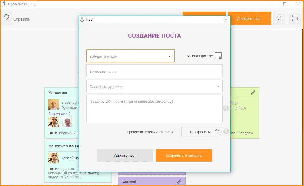The width and height of the screenshot is (304, 186).
Task: Click the Название поста input field
Action: 154,71
